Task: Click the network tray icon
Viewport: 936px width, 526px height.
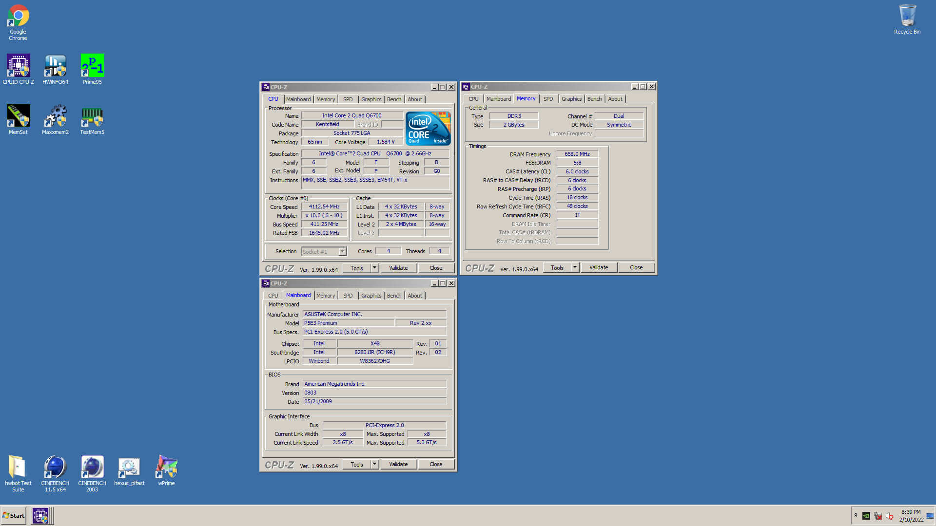Action: tap(878, 516)
